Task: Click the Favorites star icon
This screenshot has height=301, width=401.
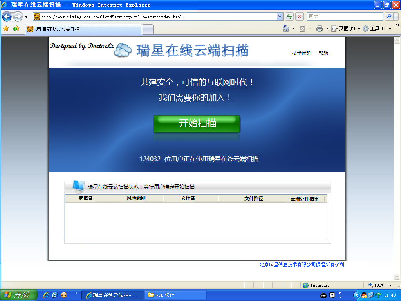Action: point(5,29)
